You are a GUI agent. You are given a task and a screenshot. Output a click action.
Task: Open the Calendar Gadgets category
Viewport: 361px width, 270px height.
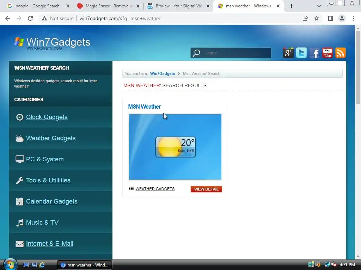(x=51, y=201)
